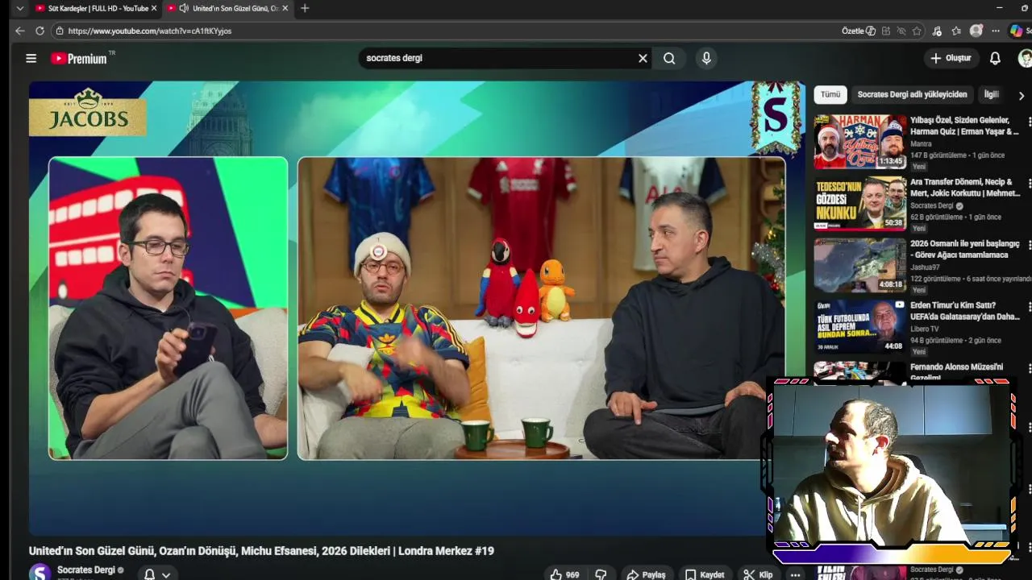Select Socrates Dergi adlı yükleyiciden chip
The width and height of the screenshot is (1032, 580).
(912, 94)
